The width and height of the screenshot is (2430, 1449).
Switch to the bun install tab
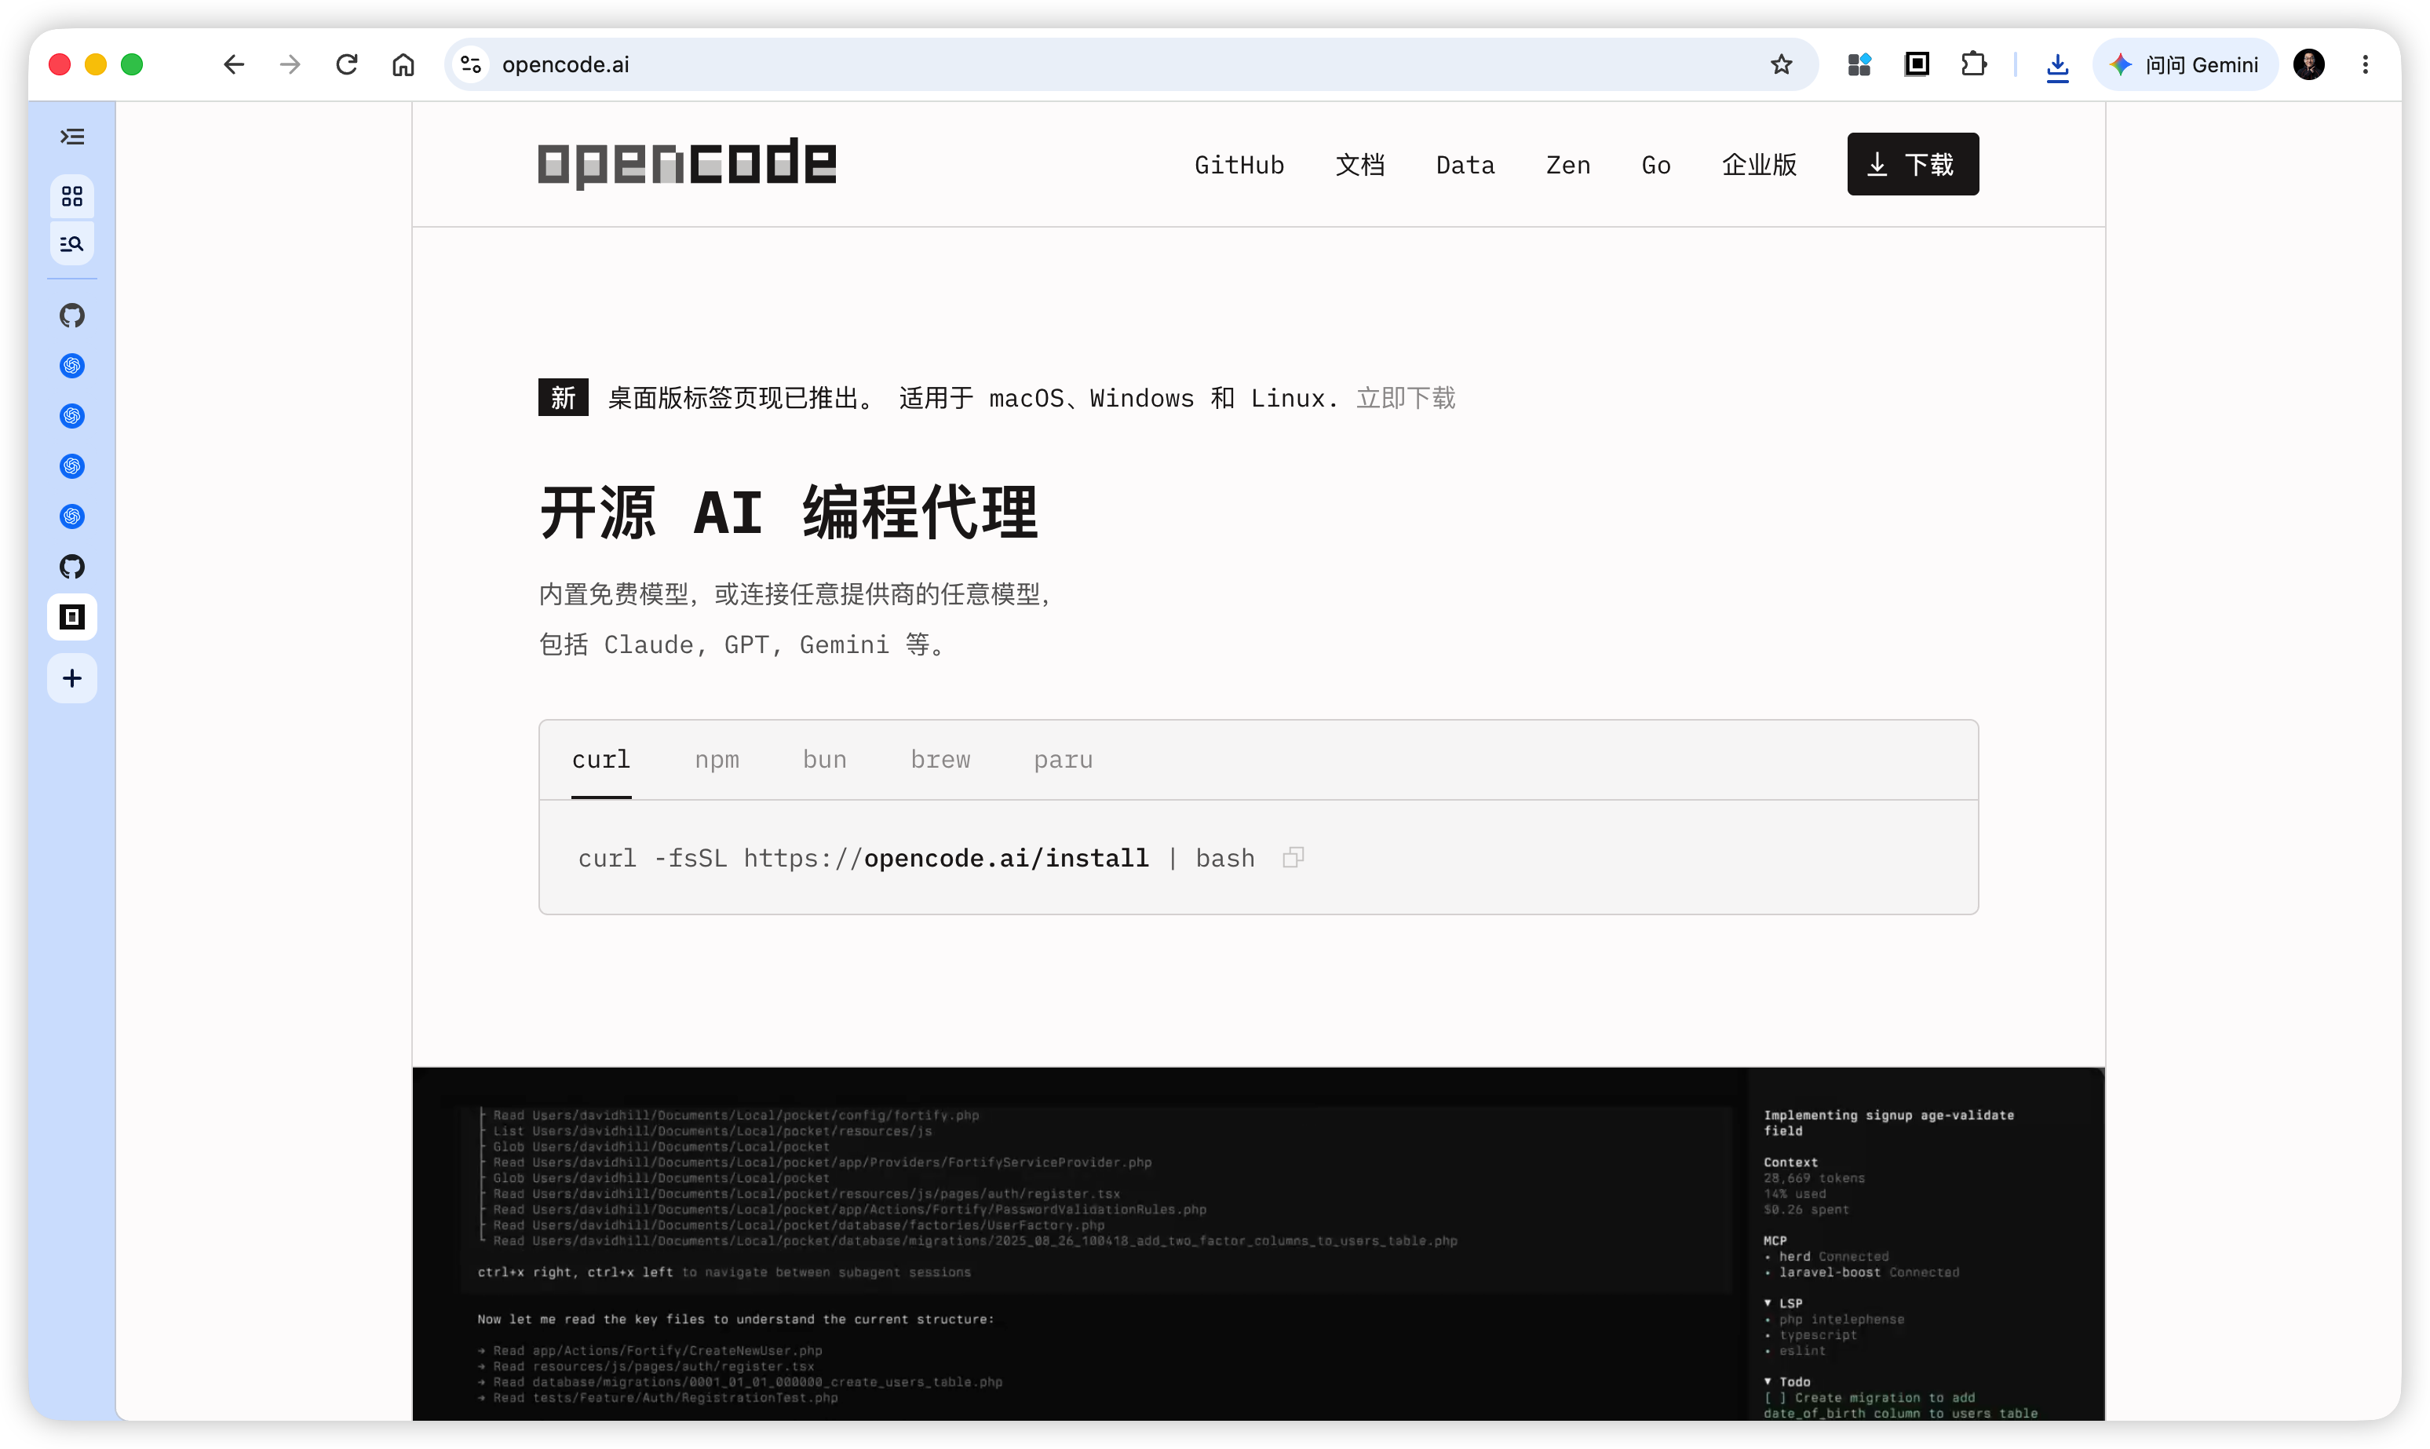click(825, 760)
